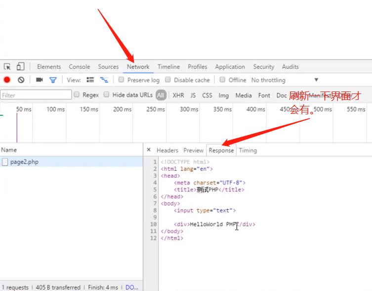This screenshot has width=372, height=291.
Task: Click the DOCTYPE html response line
Action: pyautogui.click(x=185, y=162)
